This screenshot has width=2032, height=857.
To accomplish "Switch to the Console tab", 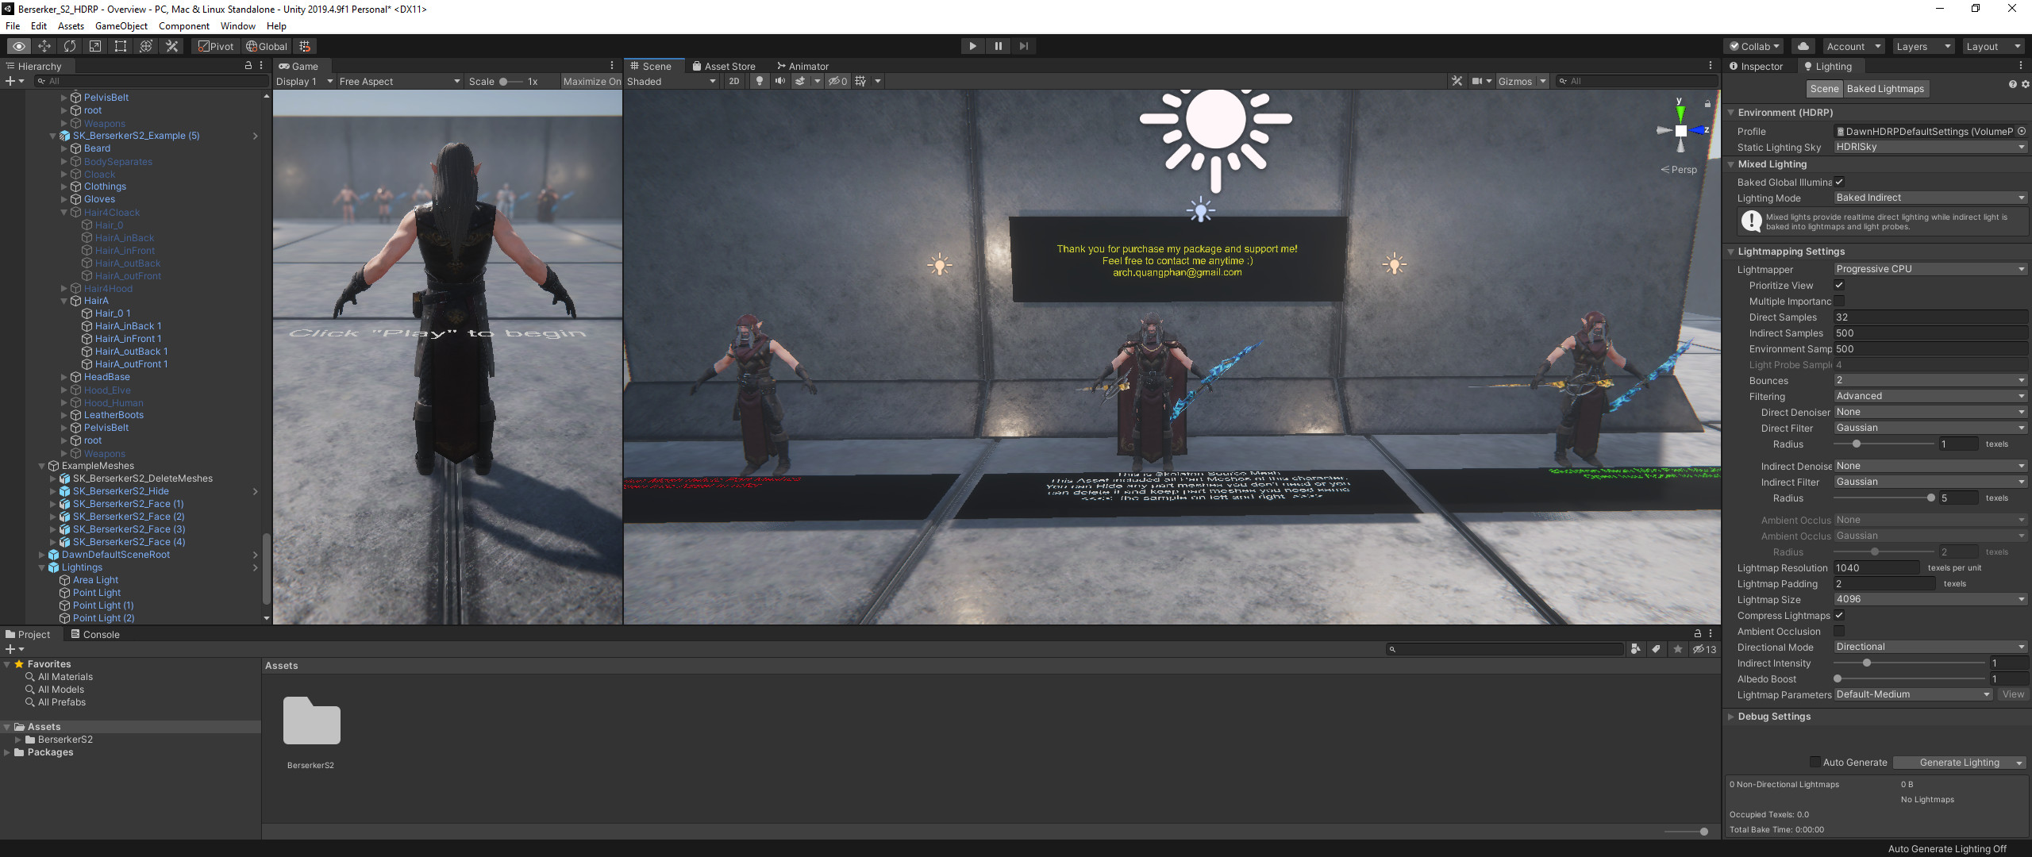I will tap(94, 634).
